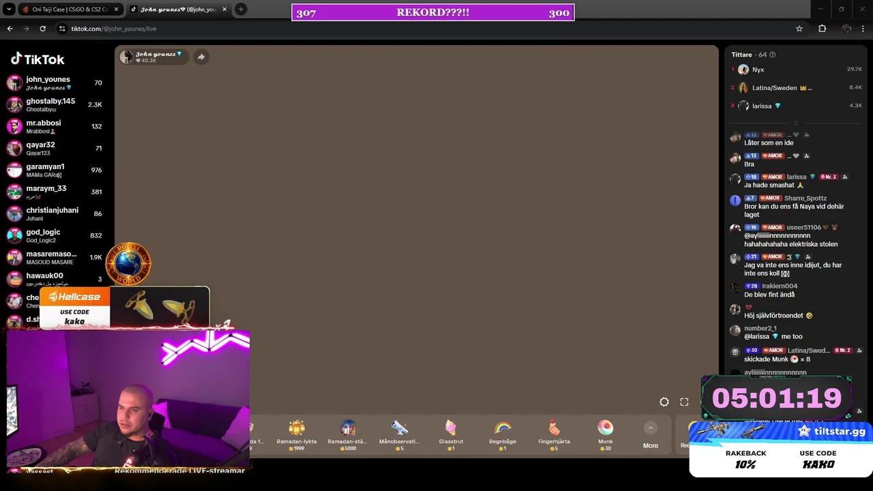
Task: Open the tab search dropdown arrow
Action: click(9, 9)
